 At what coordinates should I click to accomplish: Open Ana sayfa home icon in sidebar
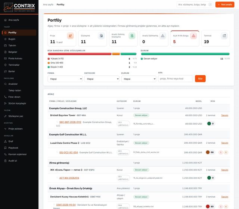tap(5, 20)
